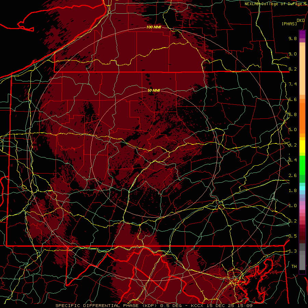Select the 1.0 legend value

[x=293, y=206]
